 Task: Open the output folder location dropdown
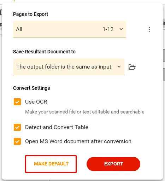[69, 67]
